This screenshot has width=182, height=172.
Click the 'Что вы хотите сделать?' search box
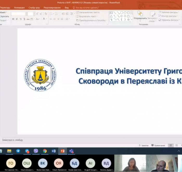(86, 8)
